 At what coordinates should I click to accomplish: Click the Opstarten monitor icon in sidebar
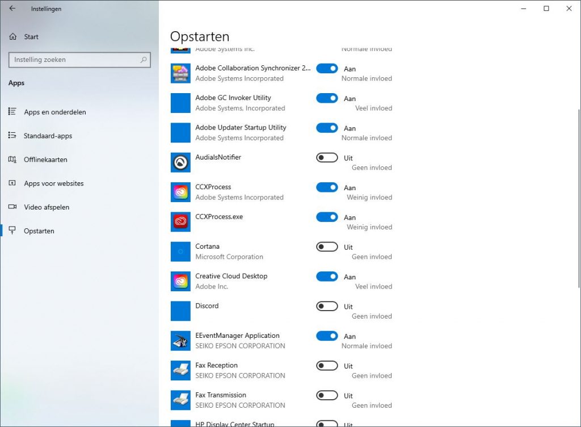[x=12, y=231]
